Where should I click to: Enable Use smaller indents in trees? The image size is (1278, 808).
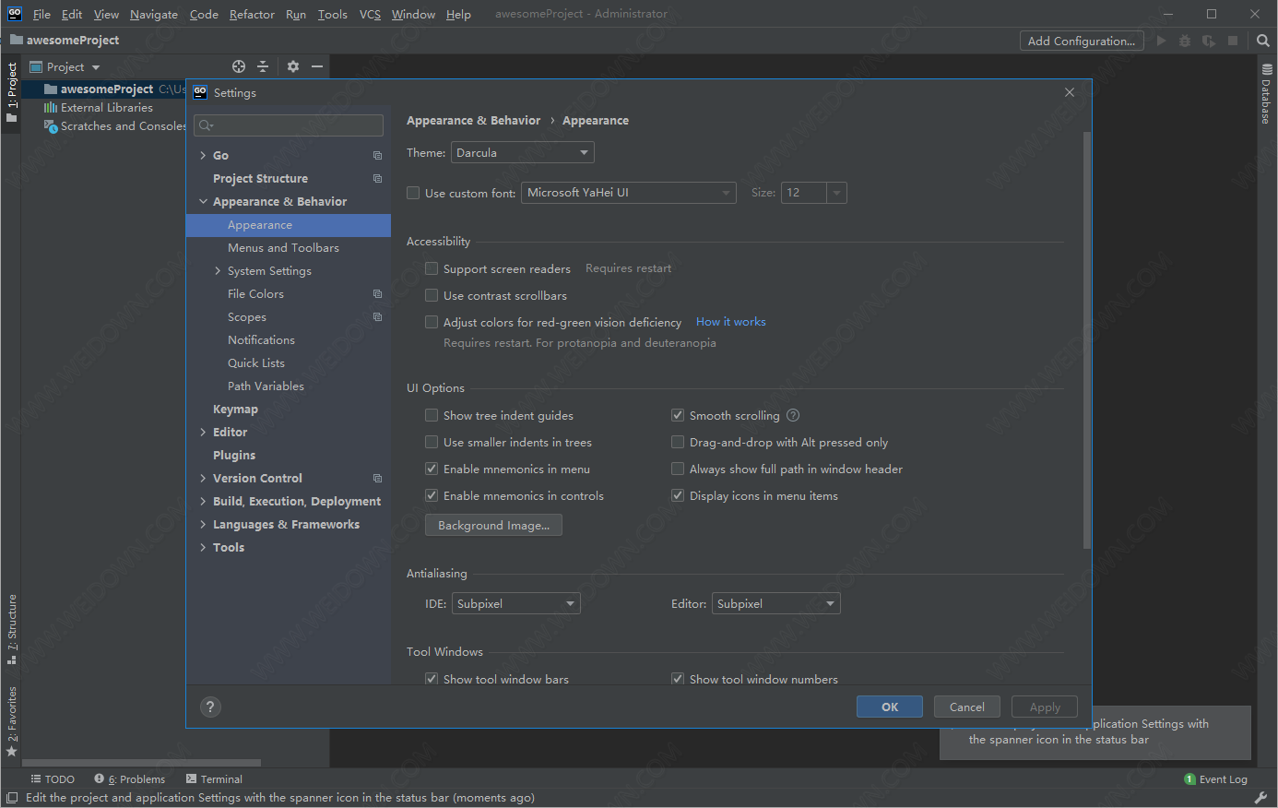click(432, 442)
